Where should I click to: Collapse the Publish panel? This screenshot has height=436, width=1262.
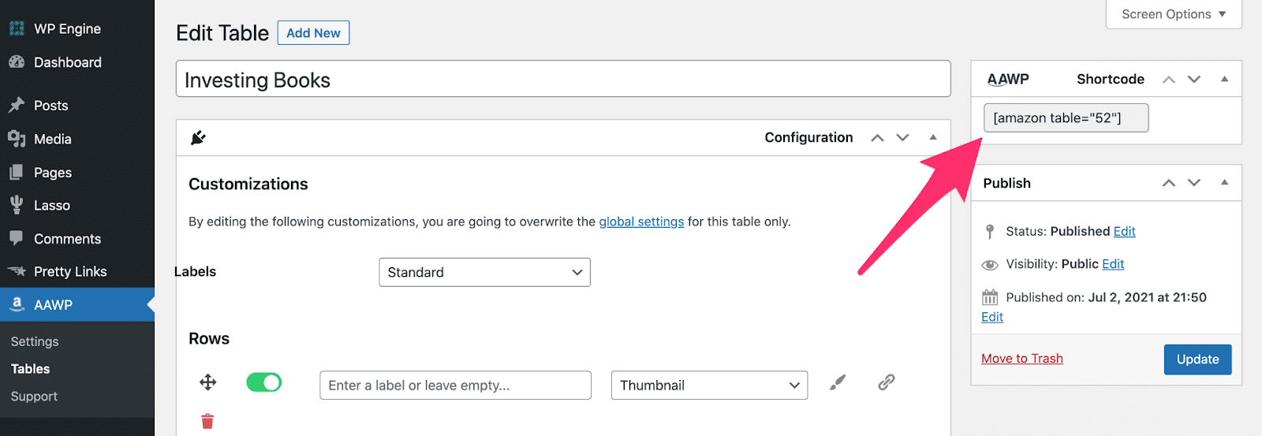pos(1224,182)
